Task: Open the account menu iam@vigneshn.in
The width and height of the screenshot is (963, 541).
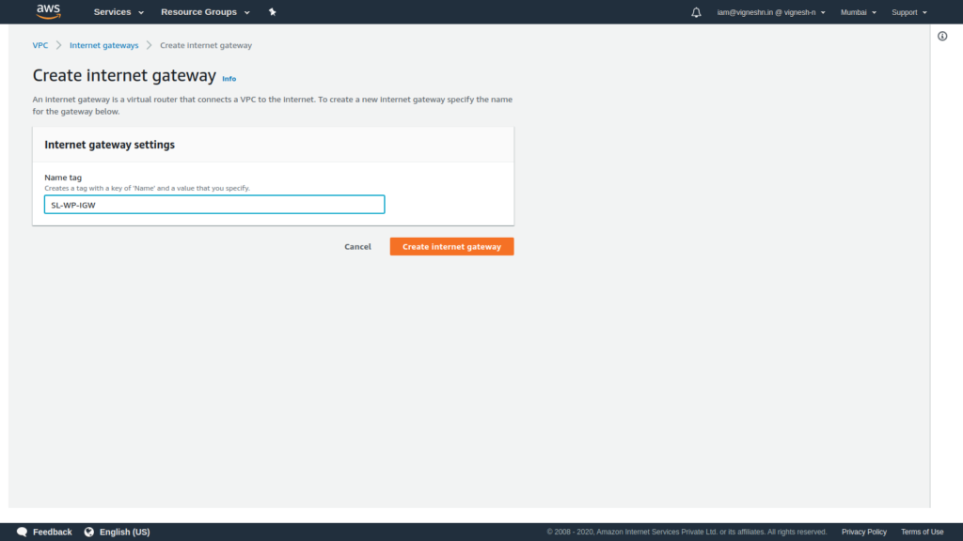Action: 771,12
